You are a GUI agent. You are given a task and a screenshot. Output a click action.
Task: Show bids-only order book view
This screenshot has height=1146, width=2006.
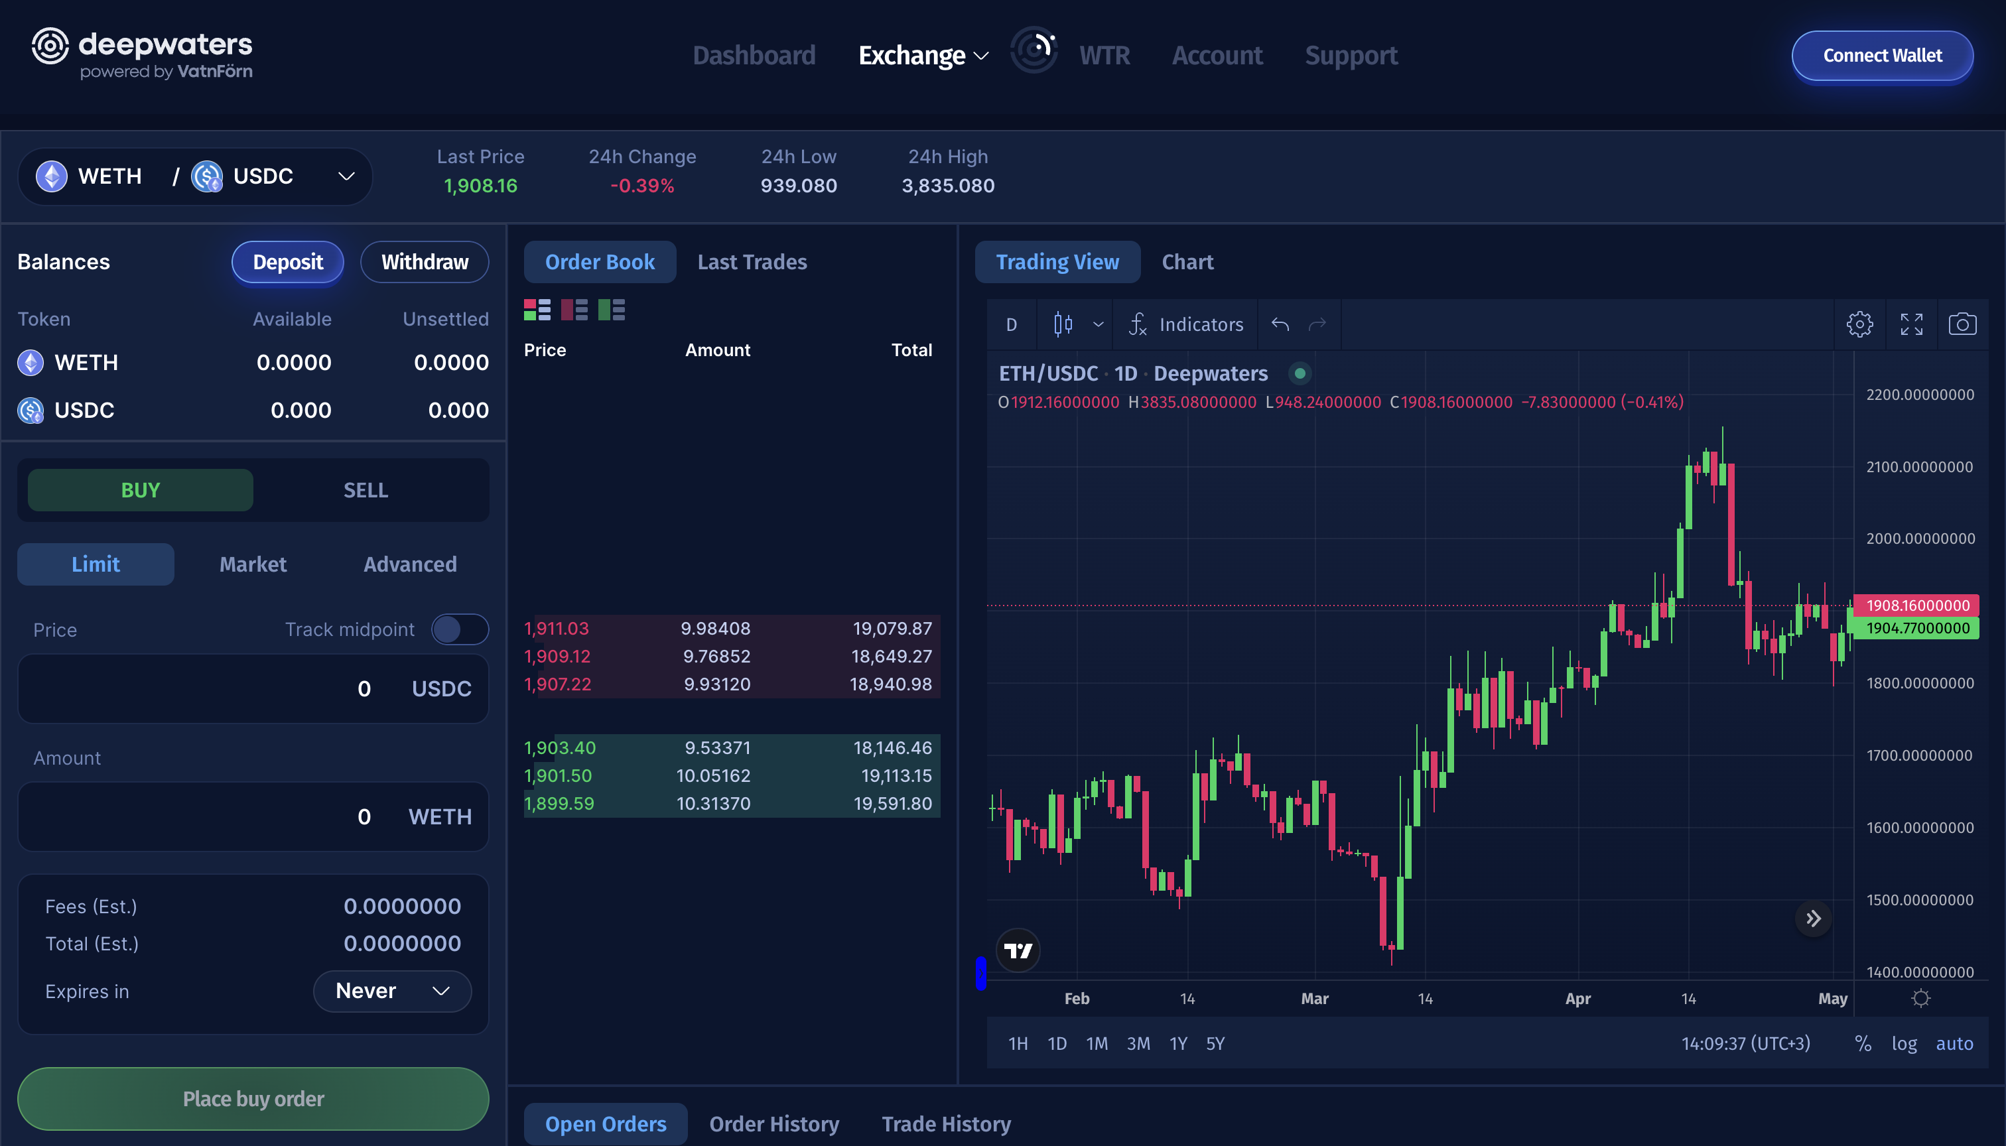pyautogui.click(x=611, y=309)
